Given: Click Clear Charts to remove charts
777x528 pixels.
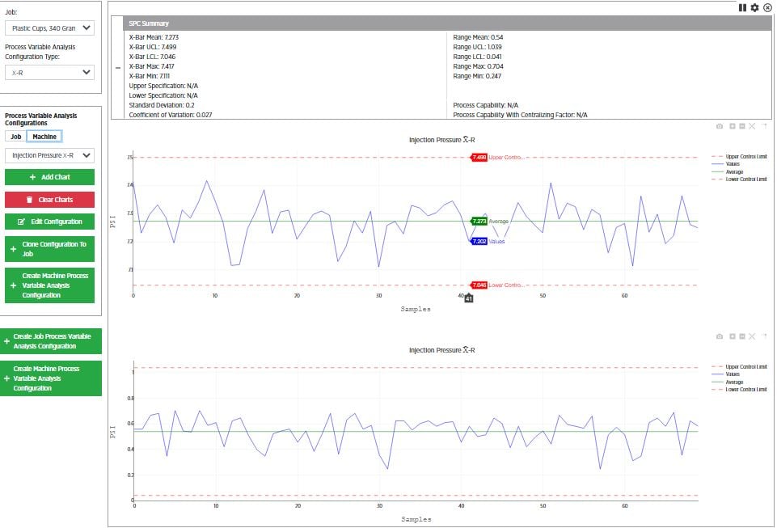Looking at the screenshot, I should pos(50,199).
